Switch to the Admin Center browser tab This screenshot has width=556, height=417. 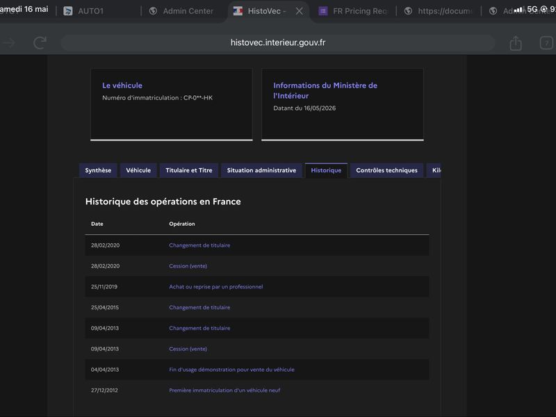(x=181, y=11)
